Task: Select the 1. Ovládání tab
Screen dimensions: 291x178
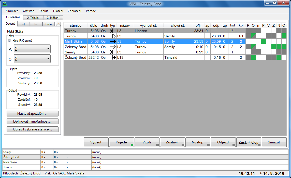Action: click(13, 17)
